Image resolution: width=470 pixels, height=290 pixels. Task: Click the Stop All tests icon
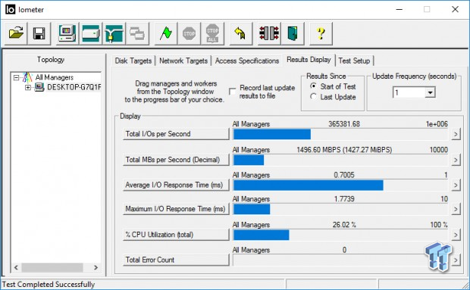212,33
